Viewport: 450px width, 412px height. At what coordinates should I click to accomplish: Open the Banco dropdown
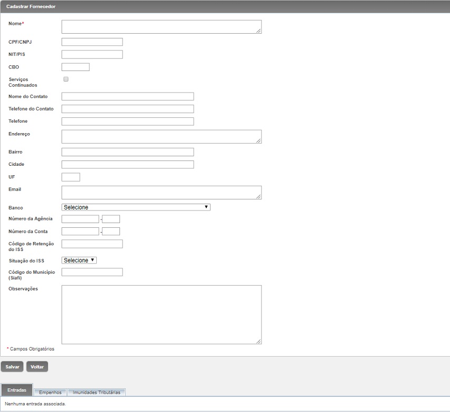click(136, 207)
